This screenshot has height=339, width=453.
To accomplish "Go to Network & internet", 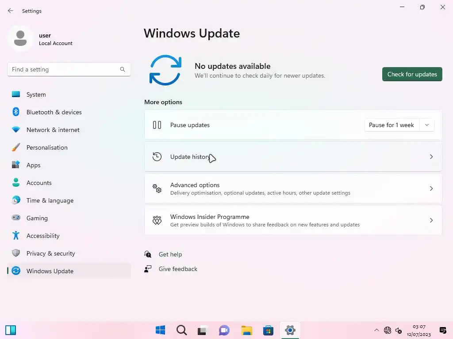I will 69,130.
